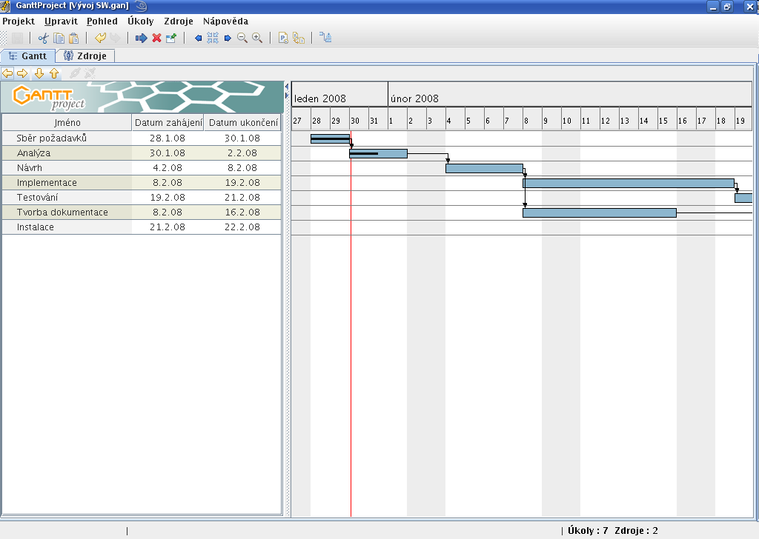Screen dimensions: 759x539
Task: Select the Tvorba dokumentace task
Action: tap(142, 212)
